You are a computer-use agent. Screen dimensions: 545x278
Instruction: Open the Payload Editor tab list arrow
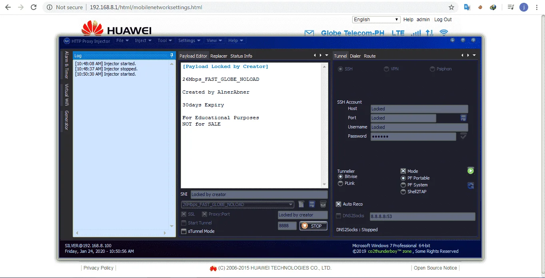327,55
